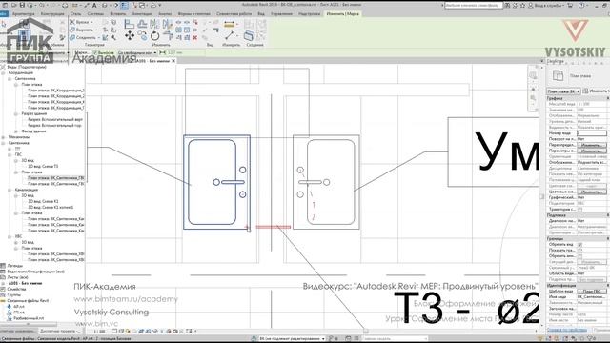
Task: Click the Edit Type icon in Properties
Action: [585, 91]
